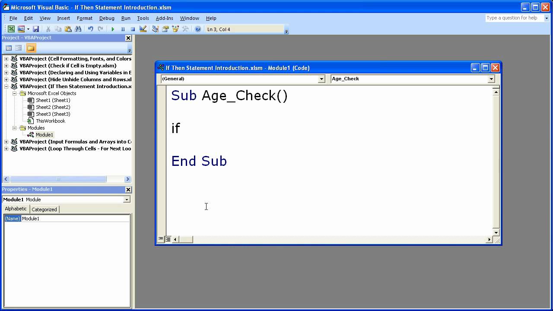Save the workbook with the Save icon
Viewport: 553px width, 311px height.
(36, 29)
